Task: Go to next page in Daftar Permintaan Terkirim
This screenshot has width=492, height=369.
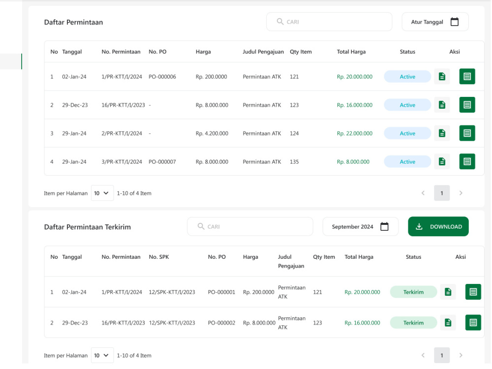Action: (461, 355)
